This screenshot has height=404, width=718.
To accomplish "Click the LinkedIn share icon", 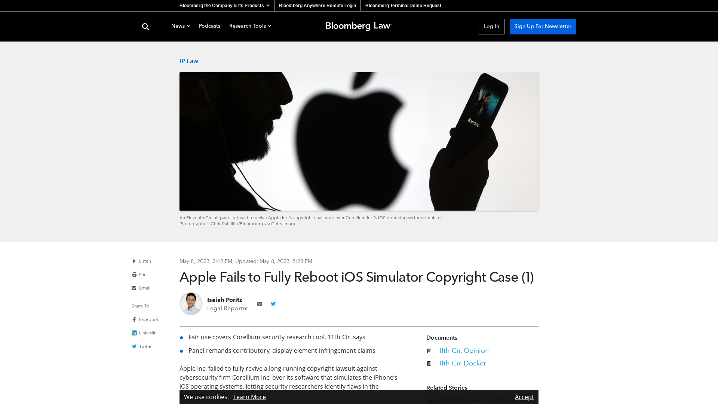I will (x=134, y=333).
